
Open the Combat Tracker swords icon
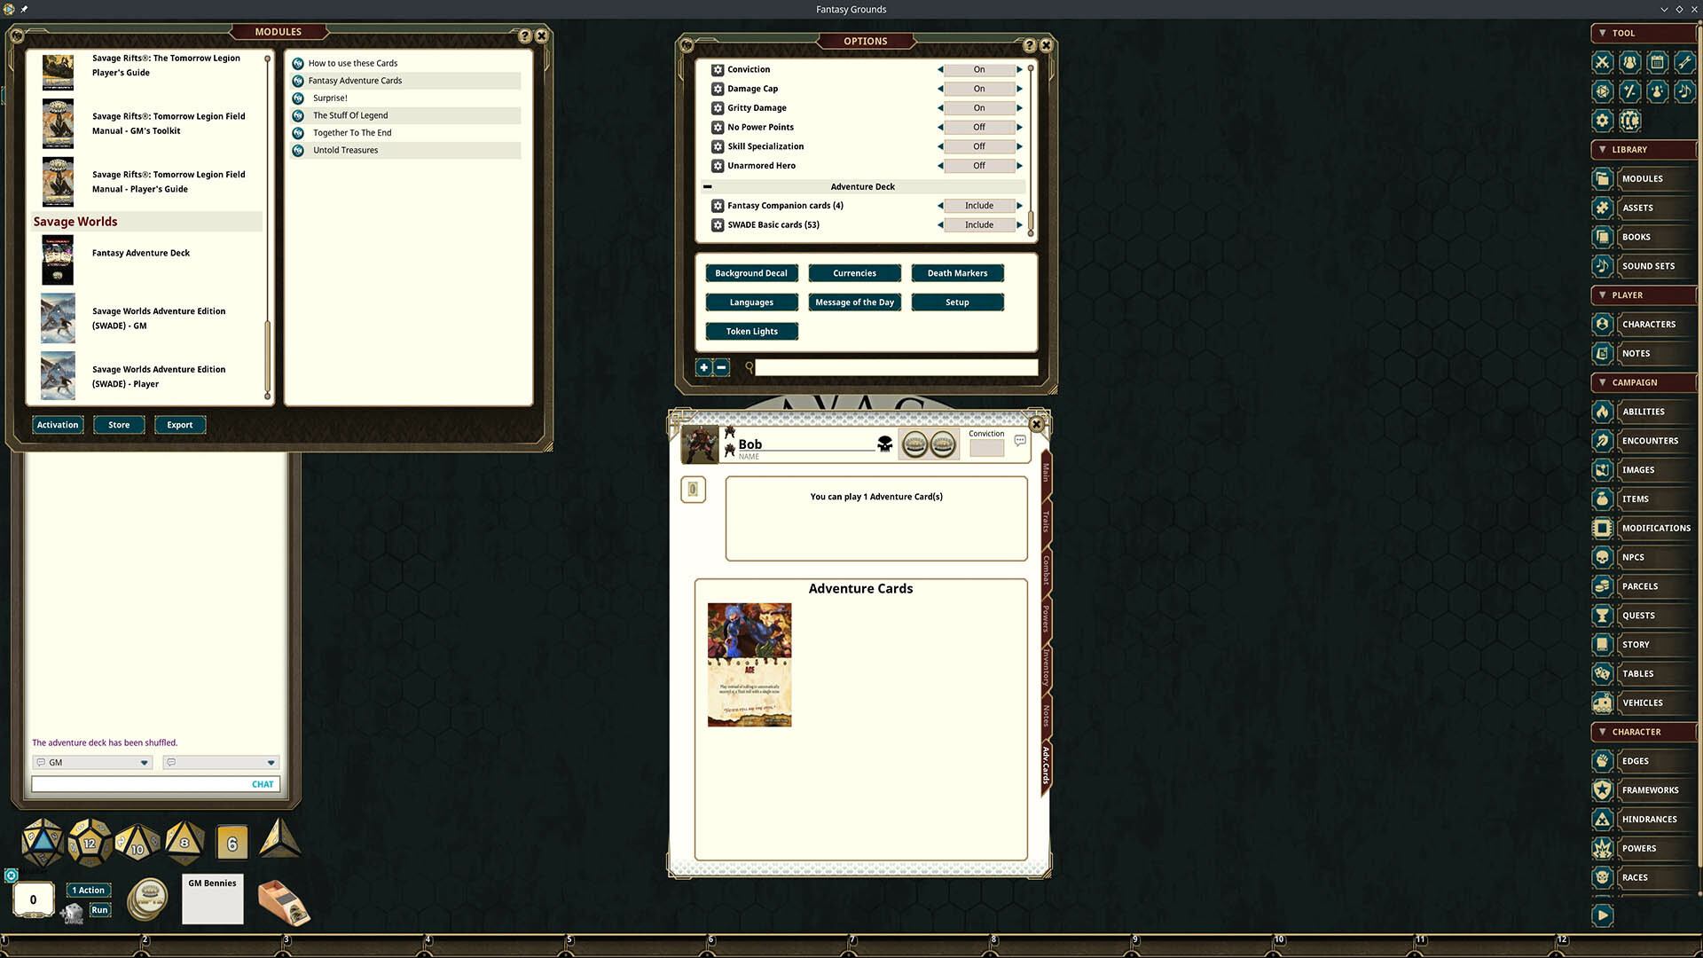pos(1602,63)
